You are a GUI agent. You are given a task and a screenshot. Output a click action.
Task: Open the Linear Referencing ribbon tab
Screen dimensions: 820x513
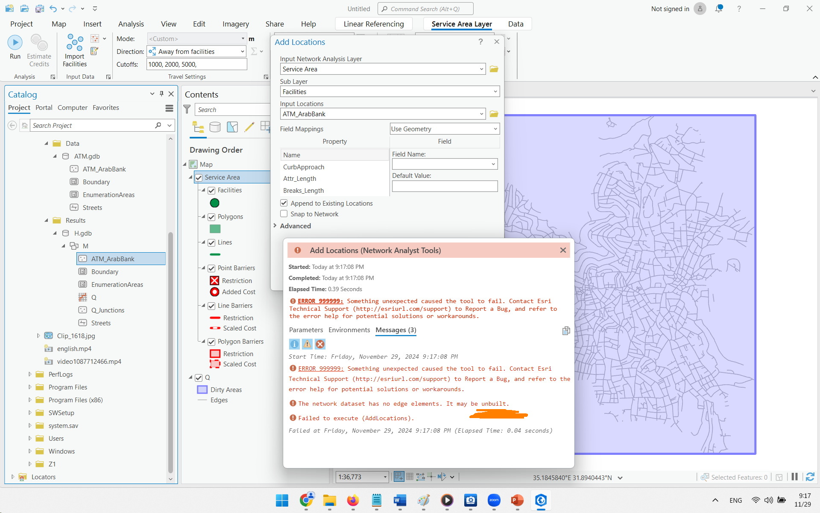(373, 24)
